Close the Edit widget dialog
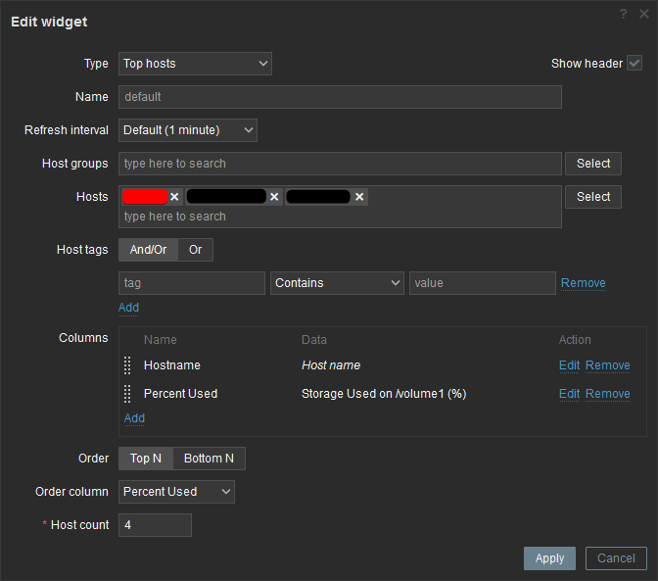Viewport: 658px width, 581px height. pos(644,14)
